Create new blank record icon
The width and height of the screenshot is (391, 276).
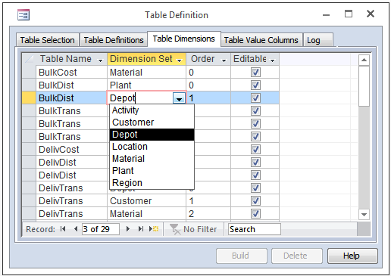[154, 229]
